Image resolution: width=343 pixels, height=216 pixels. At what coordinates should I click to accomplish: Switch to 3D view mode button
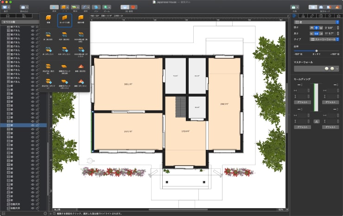133,7
